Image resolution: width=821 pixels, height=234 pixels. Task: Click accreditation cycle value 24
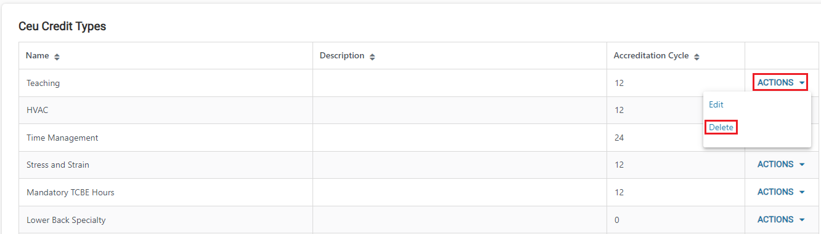pos(619,138)
